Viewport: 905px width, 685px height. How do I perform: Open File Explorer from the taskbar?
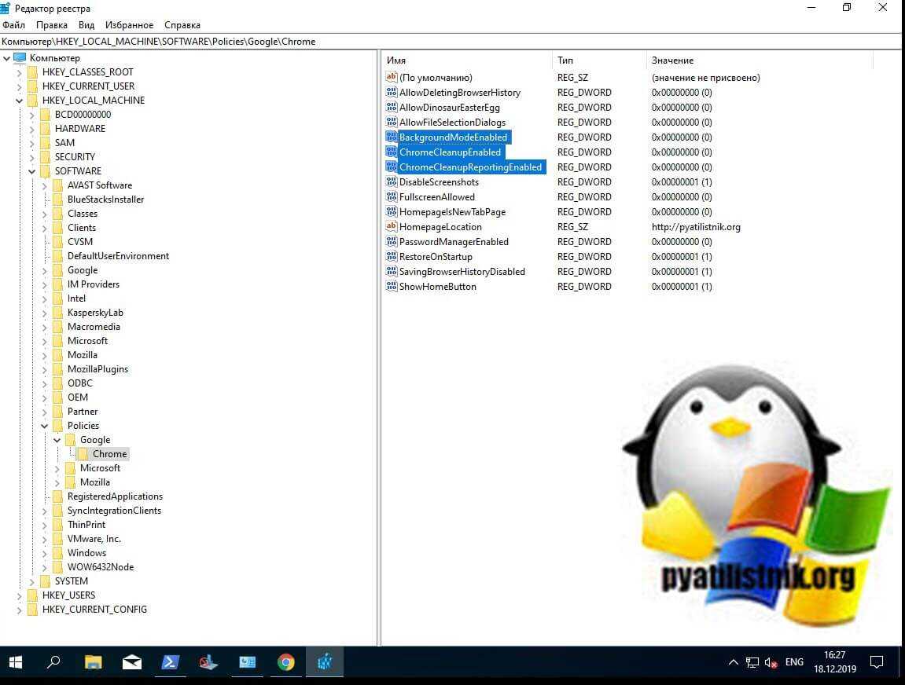point(93,662)
